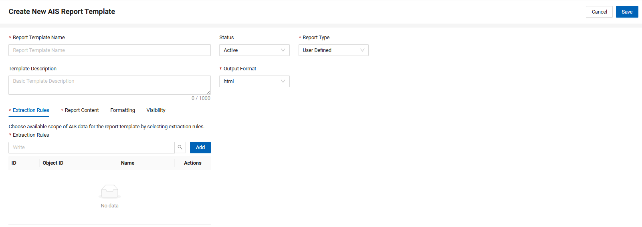Screen dimensions: 642x227
Task: Open the Visibility tab
Action: pyautogui.click(x=156, y=110)
